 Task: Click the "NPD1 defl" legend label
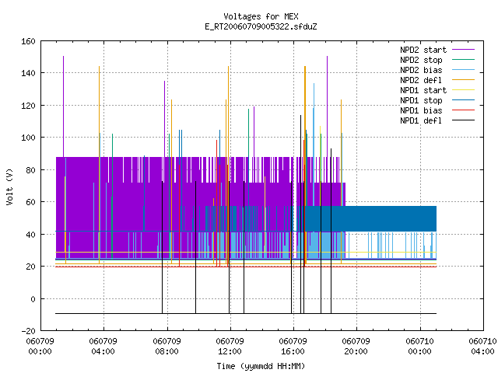click(x=421, y=120)
